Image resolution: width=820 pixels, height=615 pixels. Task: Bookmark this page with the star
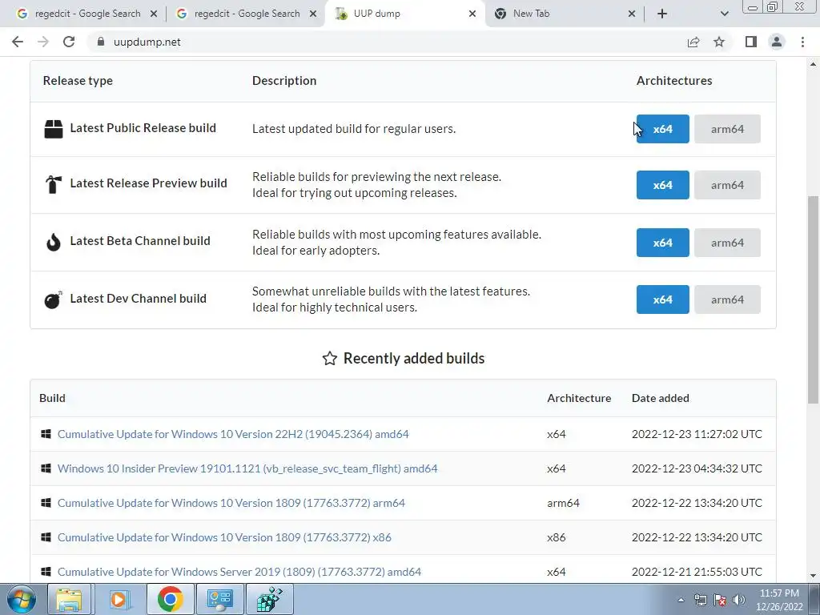[719, 42]
